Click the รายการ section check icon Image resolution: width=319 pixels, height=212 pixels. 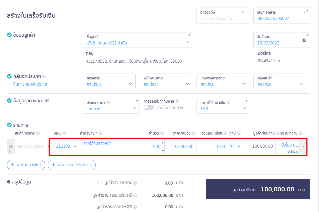(x=9, y=125)
